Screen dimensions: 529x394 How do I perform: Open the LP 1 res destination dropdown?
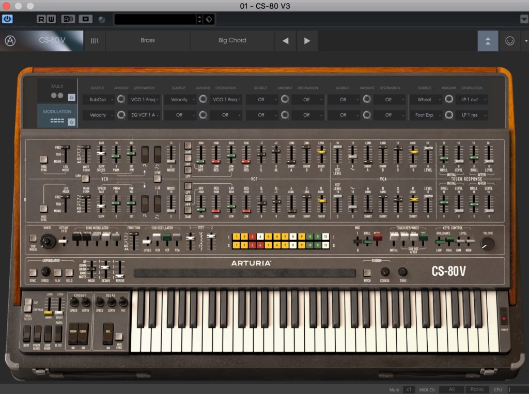tap(472, 115)
